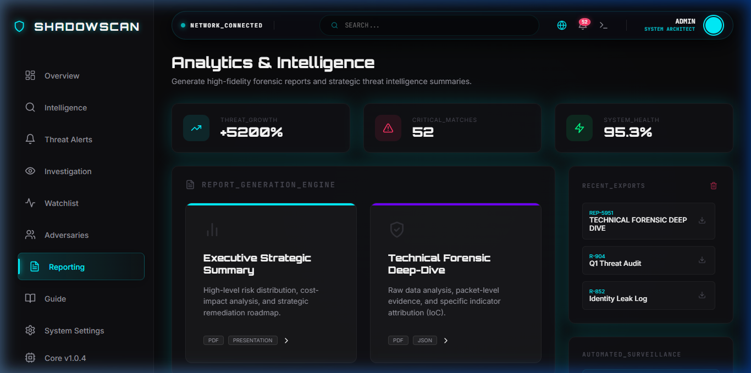Open Threat Alerts in sidebar

coord(81,140)
